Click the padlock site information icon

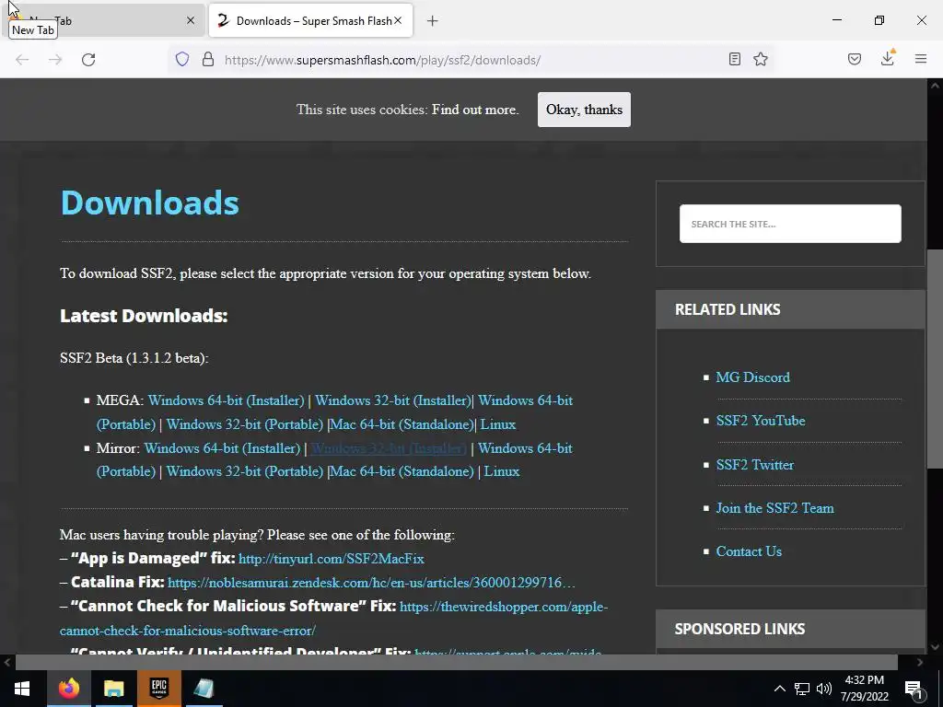(x=208, y=59)
